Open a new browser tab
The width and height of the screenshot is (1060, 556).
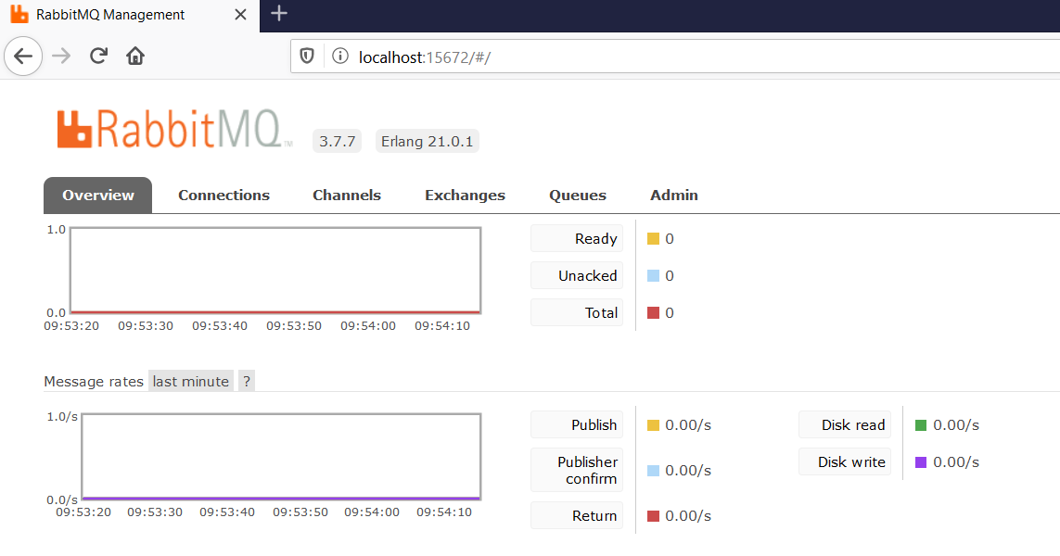pos(279,14)
